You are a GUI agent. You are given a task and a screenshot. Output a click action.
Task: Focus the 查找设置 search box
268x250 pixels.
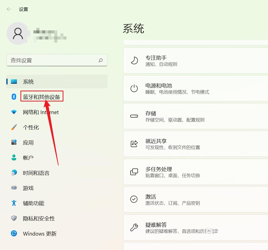pyautogui.click(x=53, y=60)
